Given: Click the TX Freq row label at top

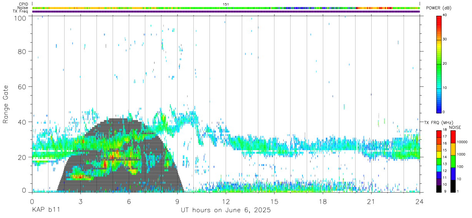Looking at the screenshot, I should (20, 12).
